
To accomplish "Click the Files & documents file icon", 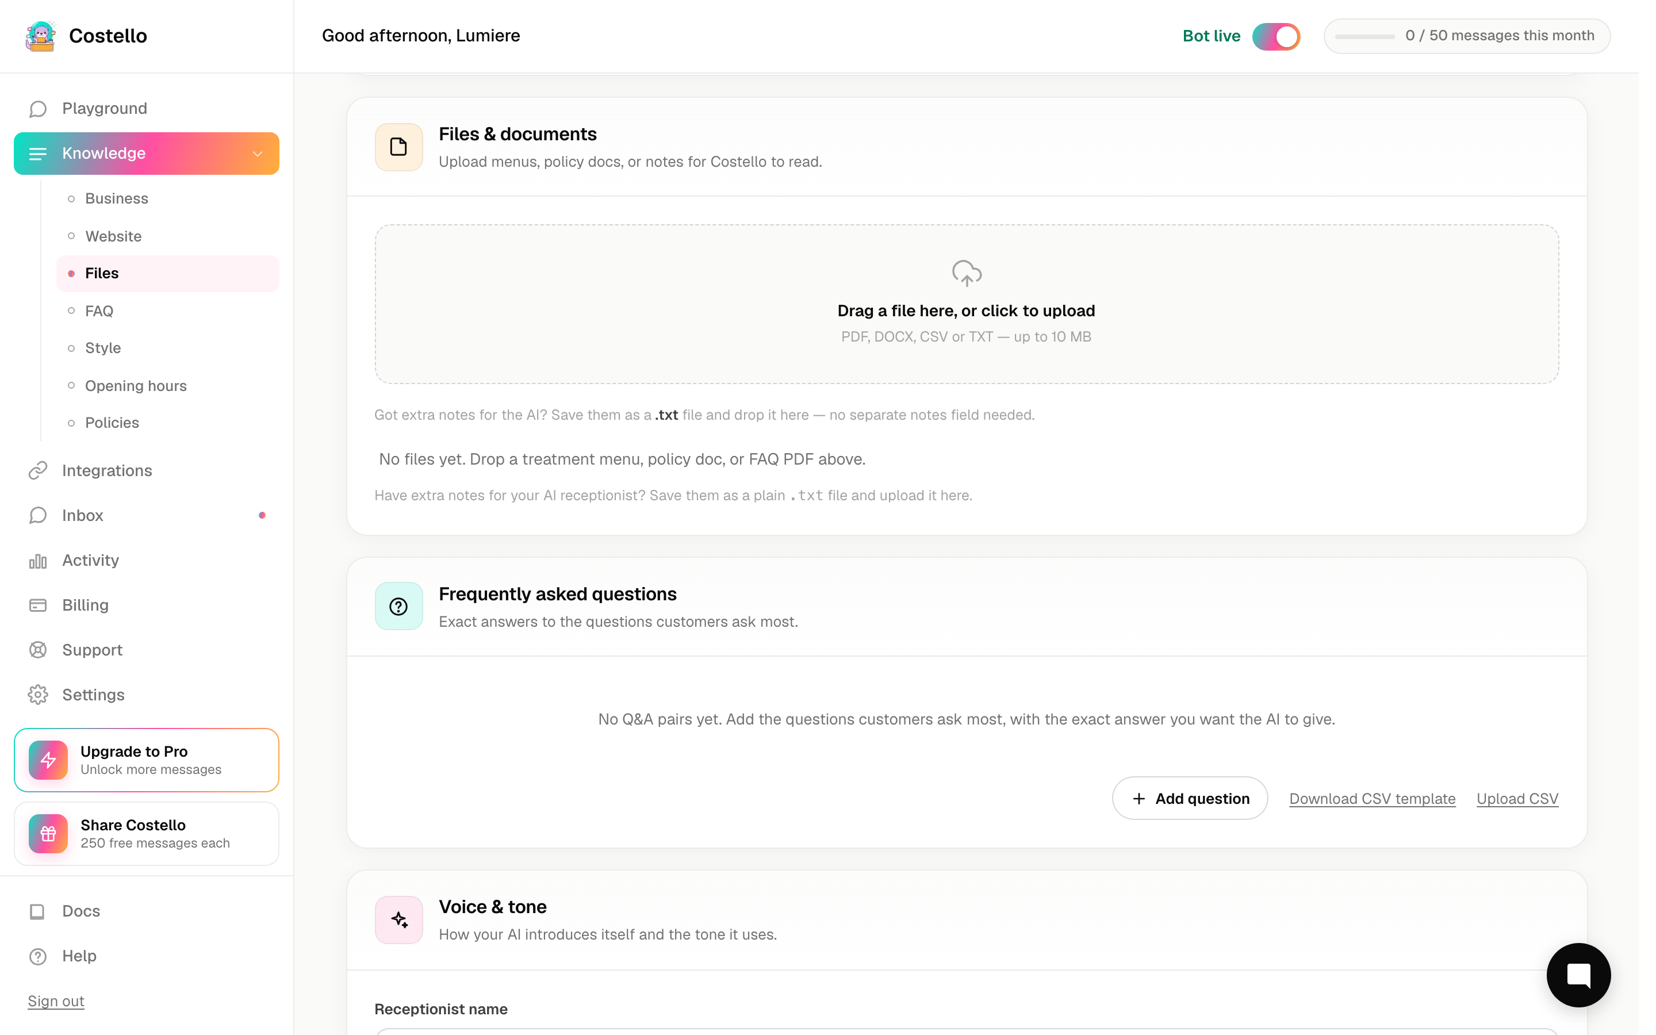I will (x=398, y=147).
